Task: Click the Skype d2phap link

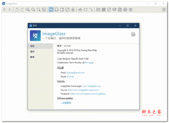Action: (x=70, y=76)
